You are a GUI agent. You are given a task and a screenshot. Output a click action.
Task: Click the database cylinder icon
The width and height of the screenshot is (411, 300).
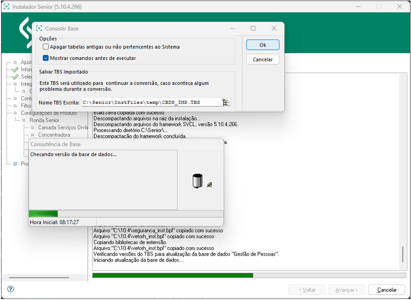[197, 181]
